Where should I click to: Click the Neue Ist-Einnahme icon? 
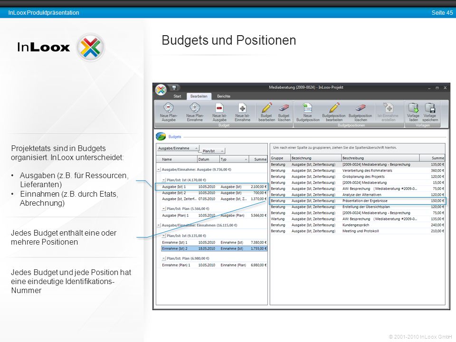pyautogui.click(x=242, y=108)
